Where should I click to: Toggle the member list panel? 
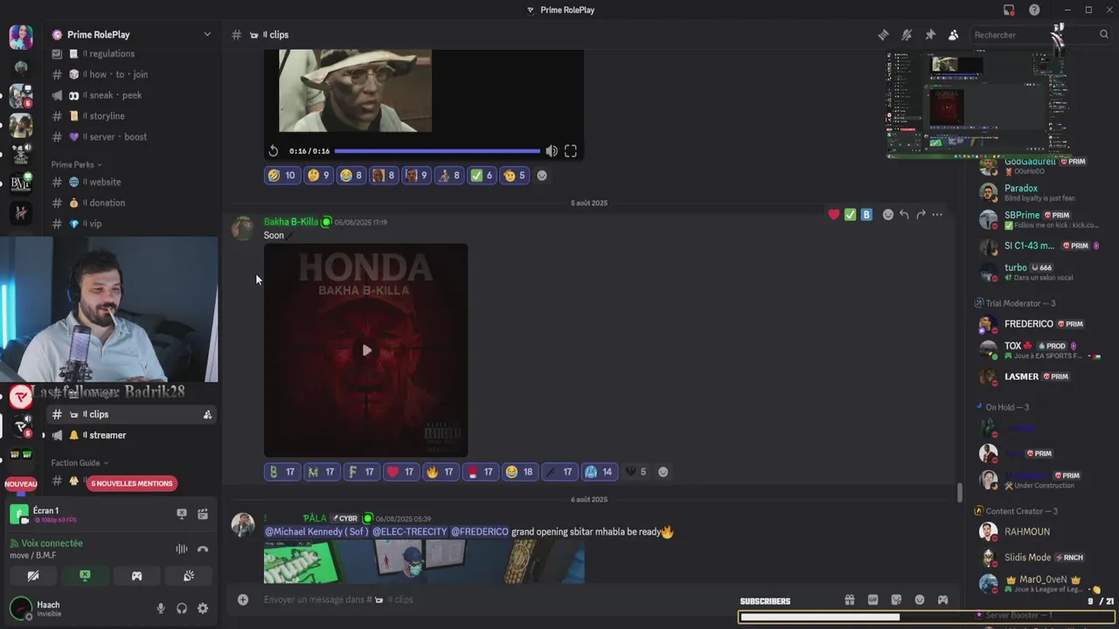pos(954,35)
